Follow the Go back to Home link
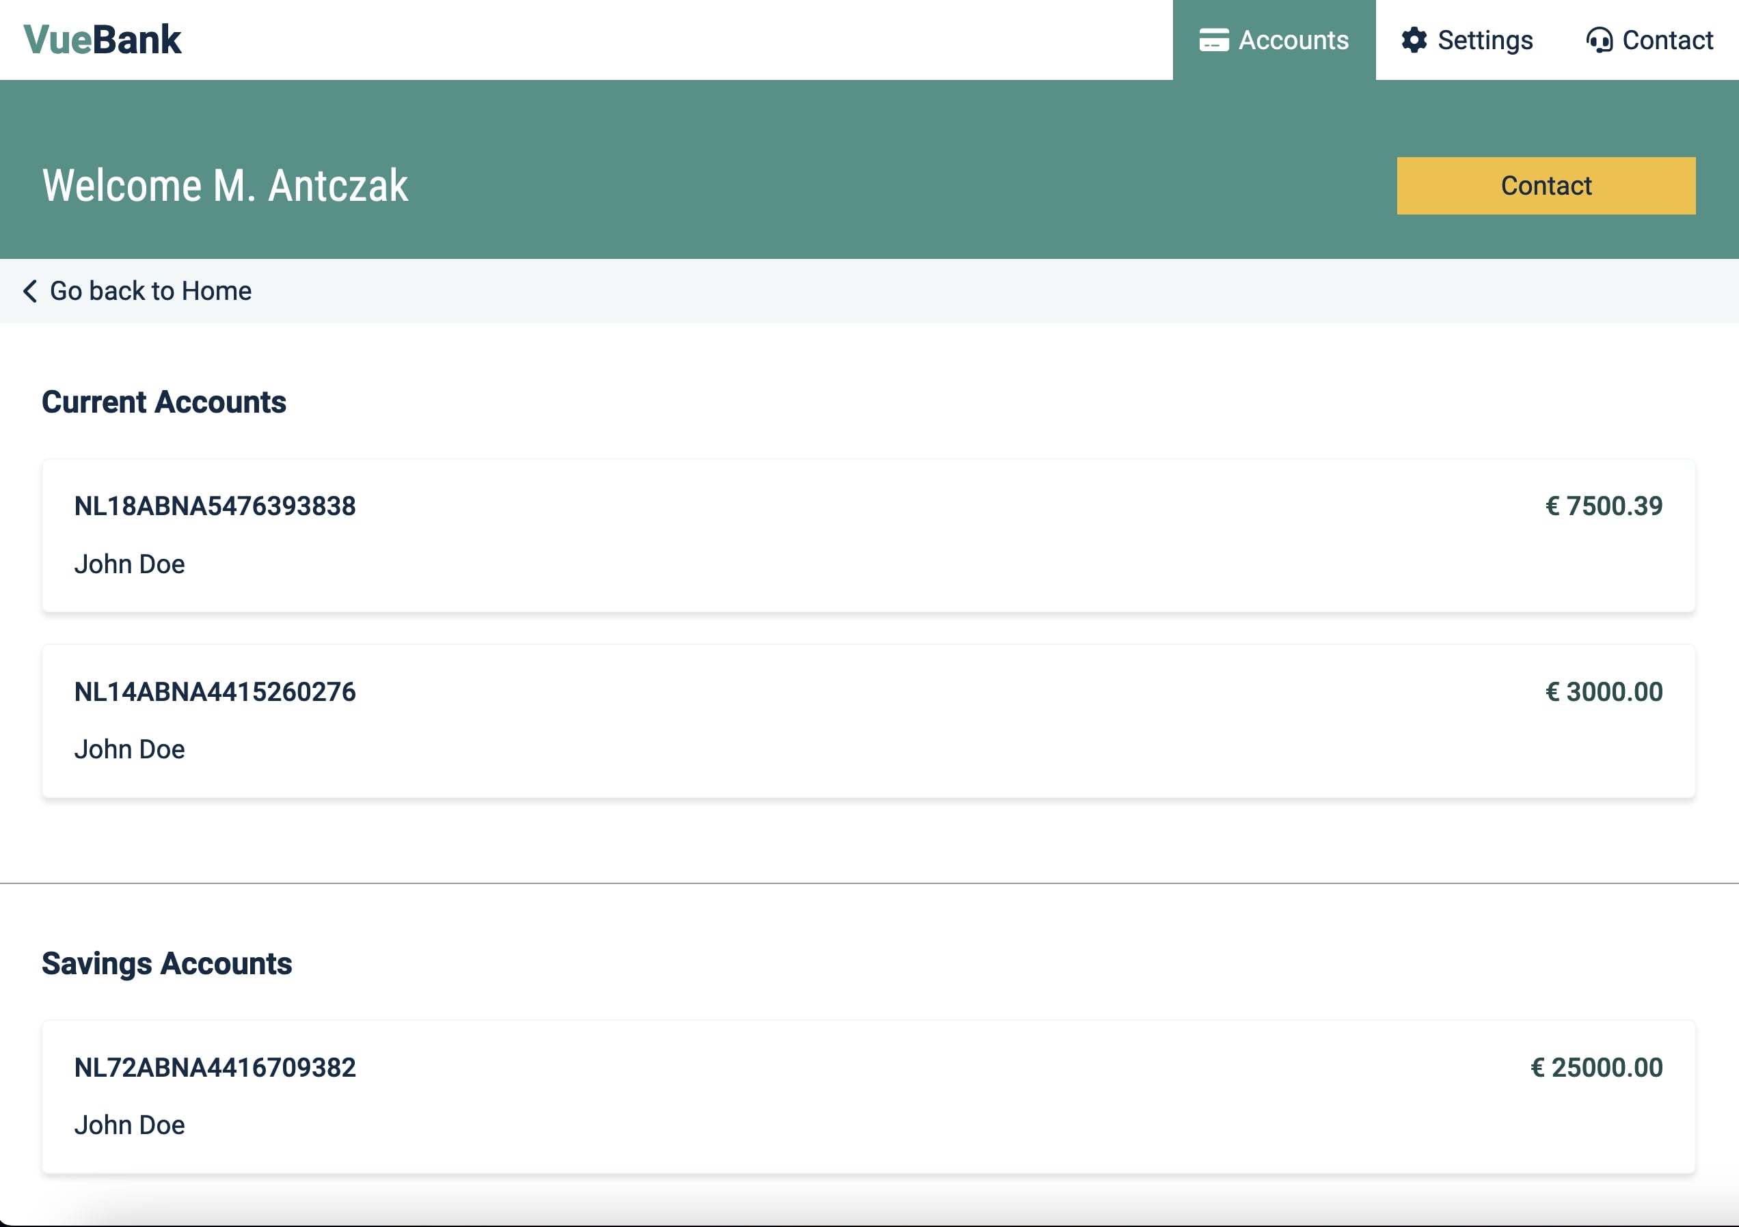 click(150, 290)
